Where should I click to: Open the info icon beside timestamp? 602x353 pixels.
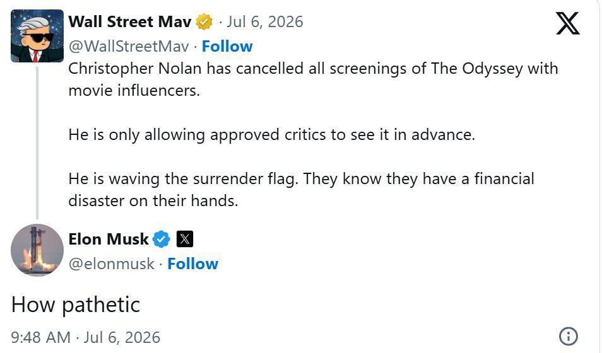point(568,337)
